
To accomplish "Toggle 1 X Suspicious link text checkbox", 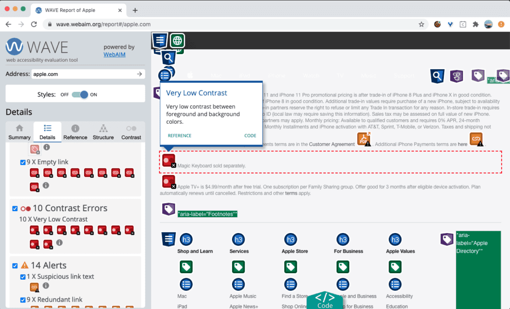I will tap(23, 277).
